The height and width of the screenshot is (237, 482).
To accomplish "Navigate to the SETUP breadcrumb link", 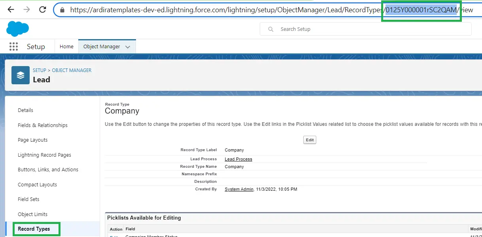I will pos(39,70).
